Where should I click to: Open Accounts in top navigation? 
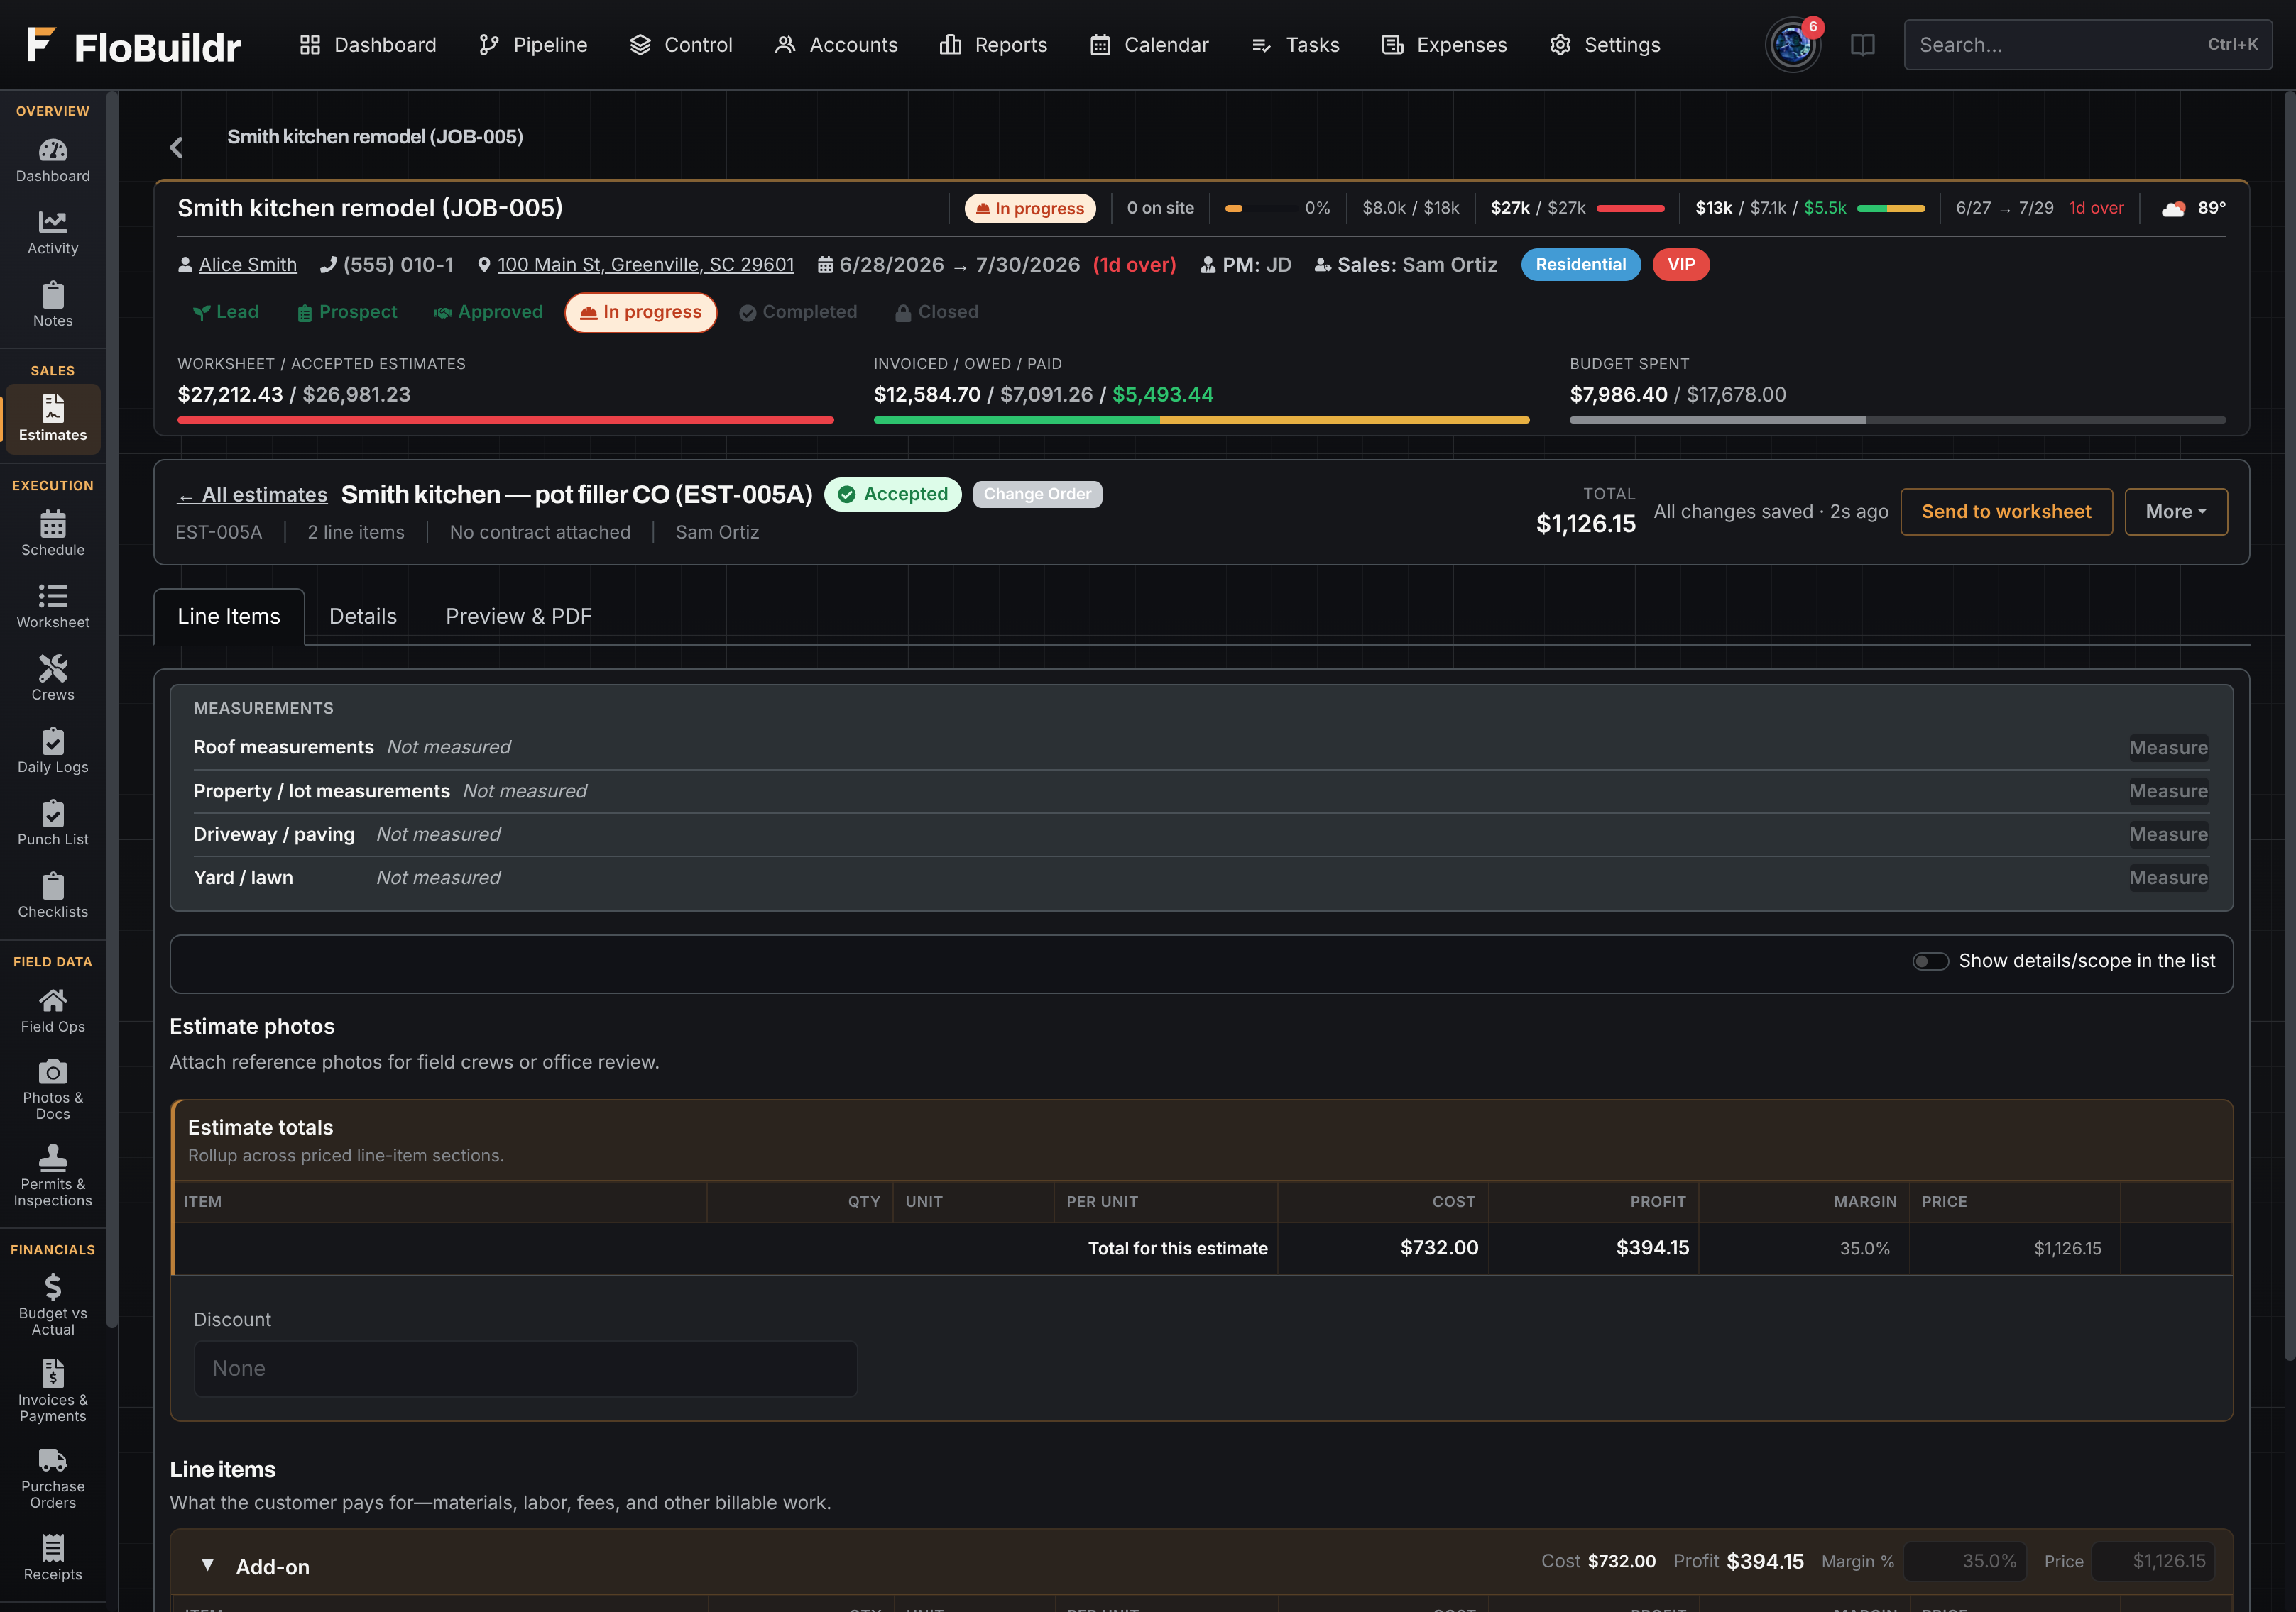[x=836, y=45]
